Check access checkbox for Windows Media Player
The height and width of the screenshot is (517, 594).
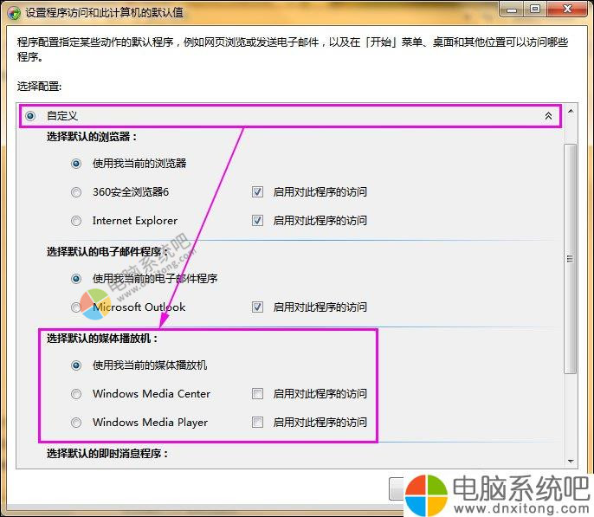pos(257,423)
